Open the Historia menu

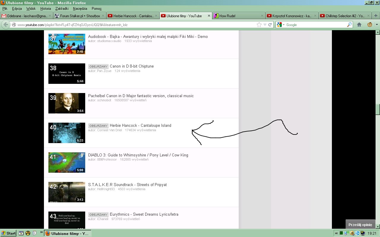(46, 9)
